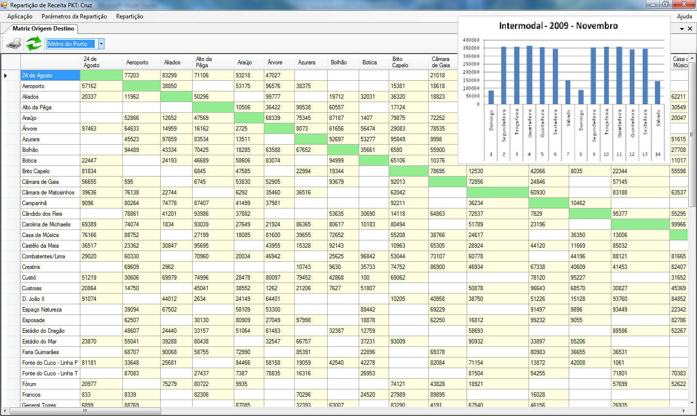
Task: Click the vertical scrollbar up arrow
Action: click(692, 59)
